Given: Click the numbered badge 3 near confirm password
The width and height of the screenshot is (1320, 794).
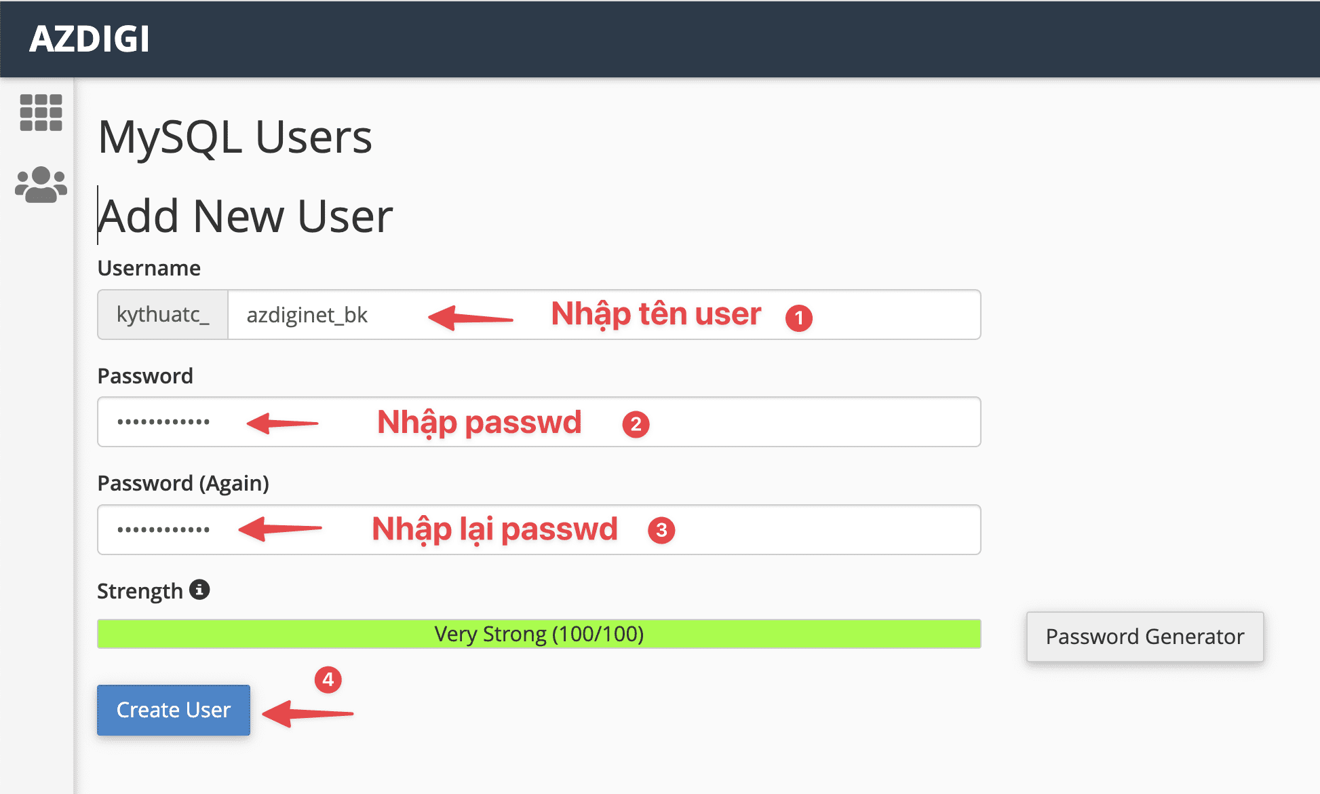Looking at the screenshot, I should pos(661,531).
